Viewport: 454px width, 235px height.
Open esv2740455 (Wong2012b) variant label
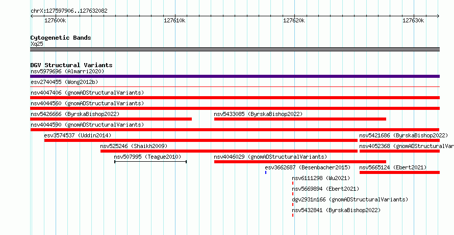coord(64,82)
